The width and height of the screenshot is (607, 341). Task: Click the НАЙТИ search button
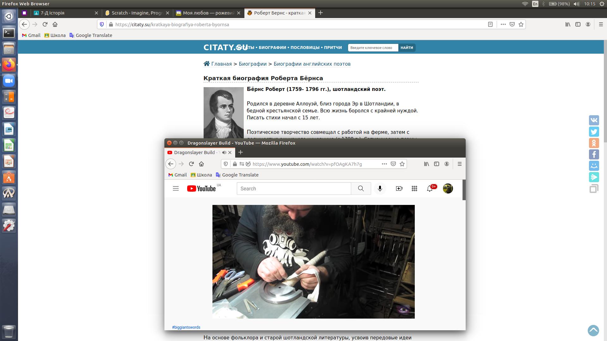coord(407,48)
